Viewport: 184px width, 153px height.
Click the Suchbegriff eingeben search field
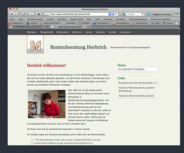(138, 69)
